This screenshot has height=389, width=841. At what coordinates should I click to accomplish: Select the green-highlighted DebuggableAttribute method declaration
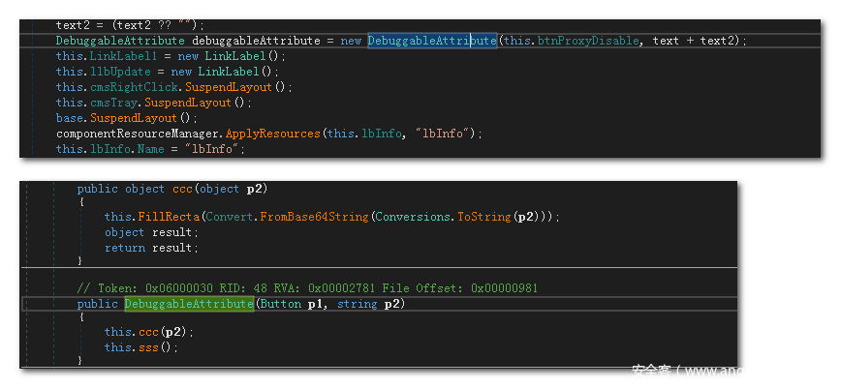click(x=188, y=304)
